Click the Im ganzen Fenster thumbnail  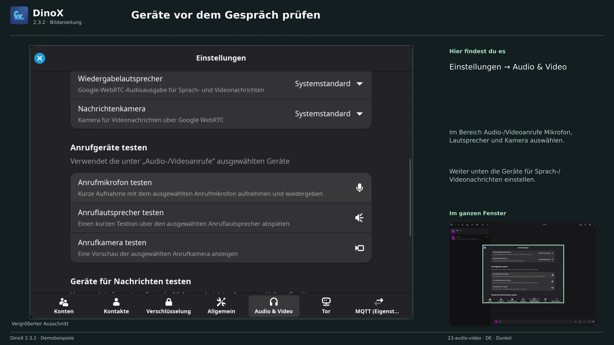click(x=523, y=274)
